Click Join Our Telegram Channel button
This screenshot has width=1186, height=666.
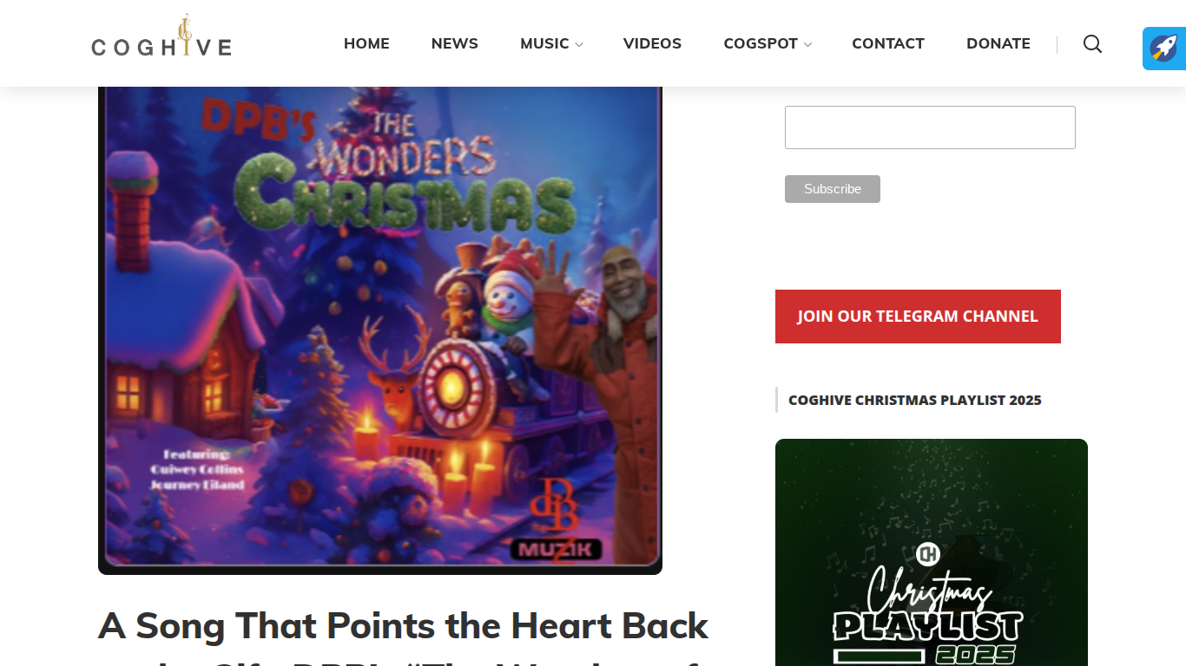tap(918, 317)
